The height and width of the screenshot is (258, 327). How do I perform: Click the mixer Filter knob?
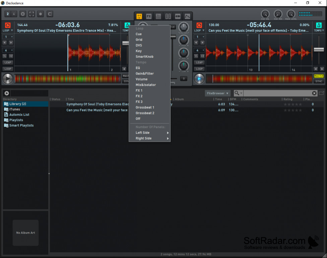pos(184,27)
